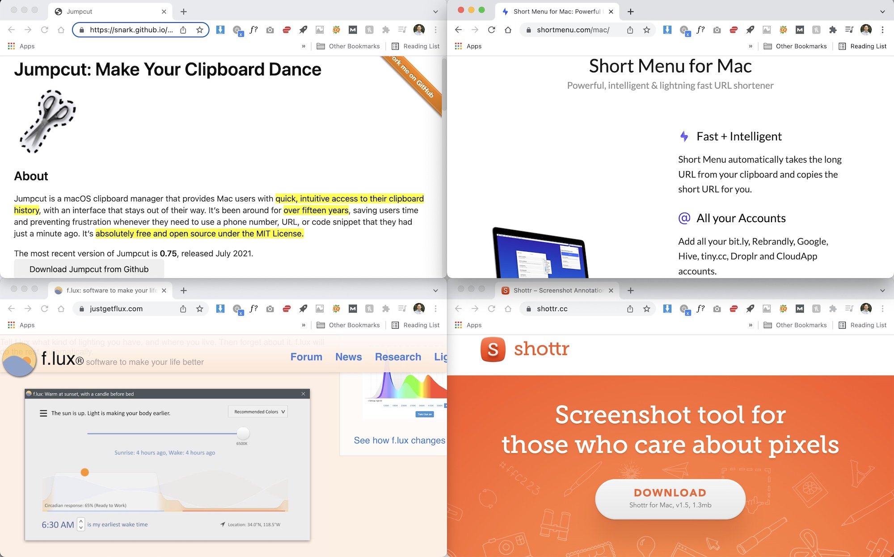Viewport: 894px width, 557px height.
Task: Expand tab search chevron in f.lux window
Action: tap(435, 291)
